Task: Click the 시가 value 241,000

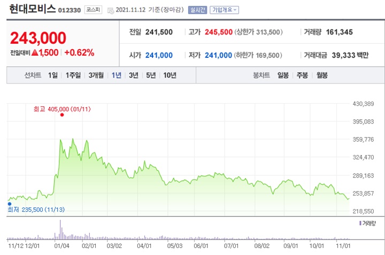Action: [x=159, y=56]
